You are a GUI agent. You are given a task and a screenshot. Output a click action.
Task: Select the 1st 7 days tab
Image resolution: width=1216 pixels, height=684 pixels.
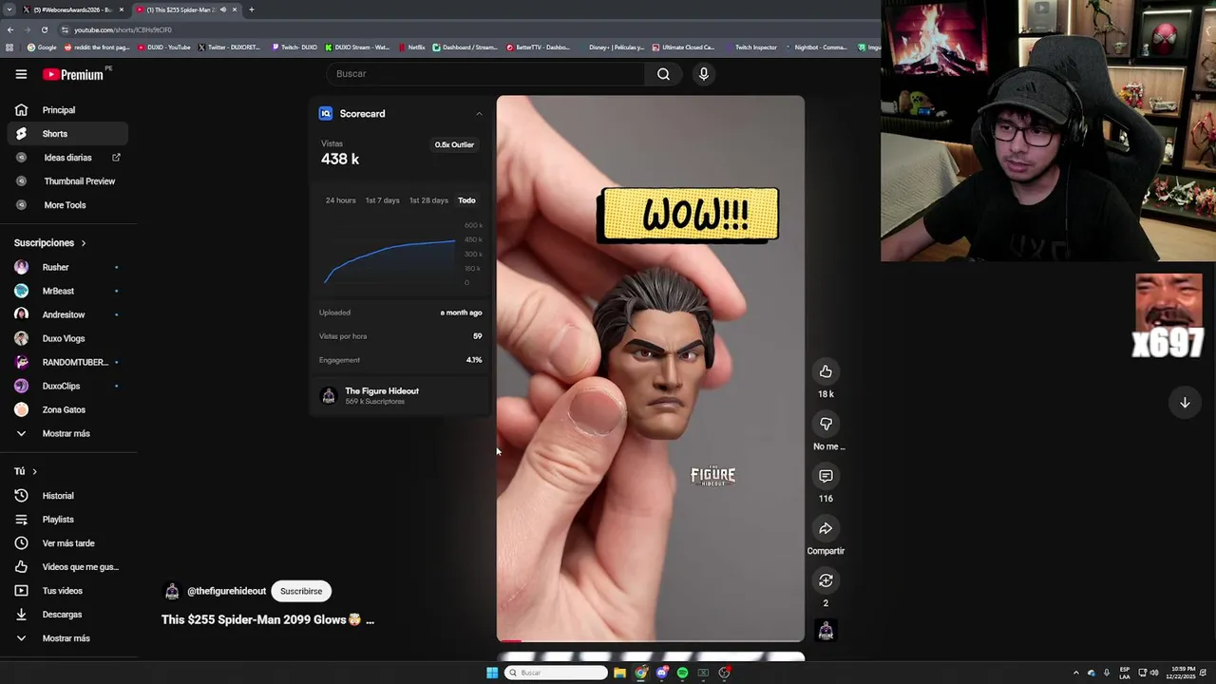click(382, 200)
